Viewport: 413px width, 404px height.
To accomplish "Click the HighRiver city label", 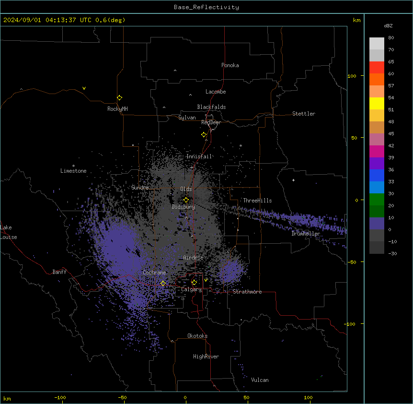I will [206, 356].
